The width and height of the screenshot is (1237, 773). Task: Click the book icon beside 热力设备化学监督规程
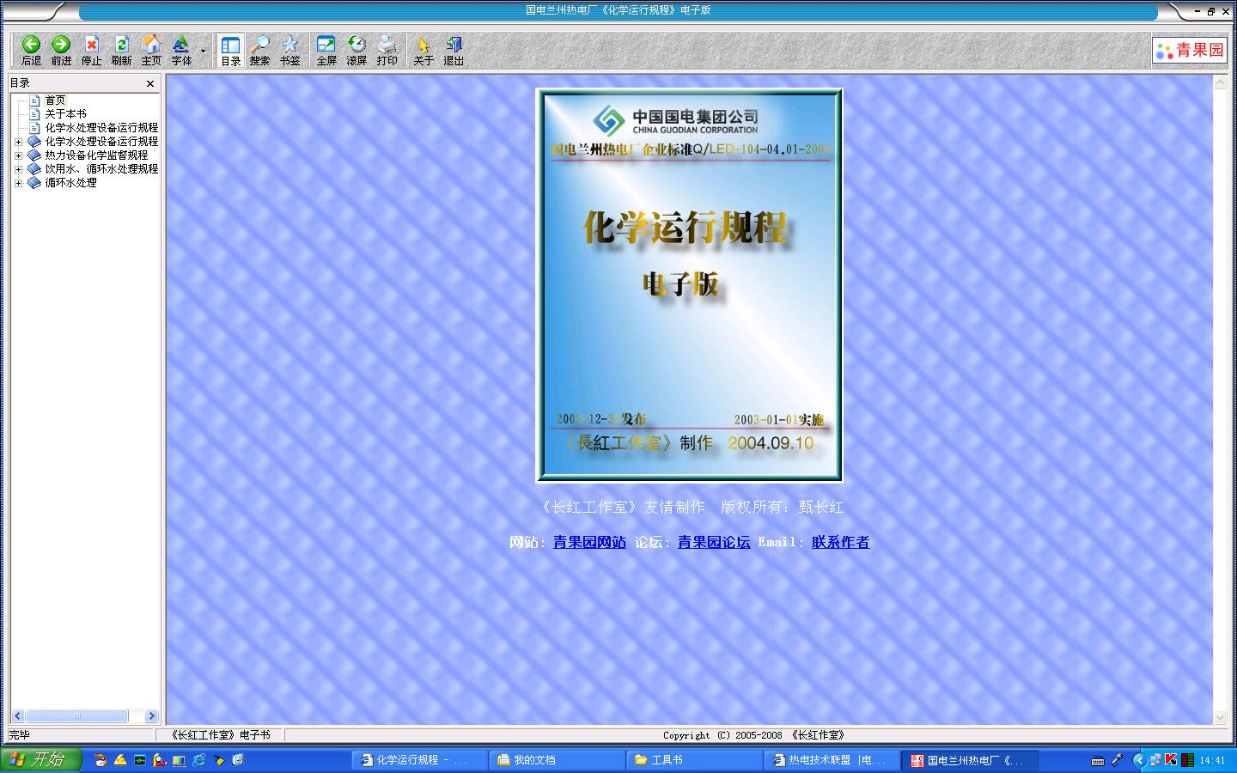[x=34, y=155]
